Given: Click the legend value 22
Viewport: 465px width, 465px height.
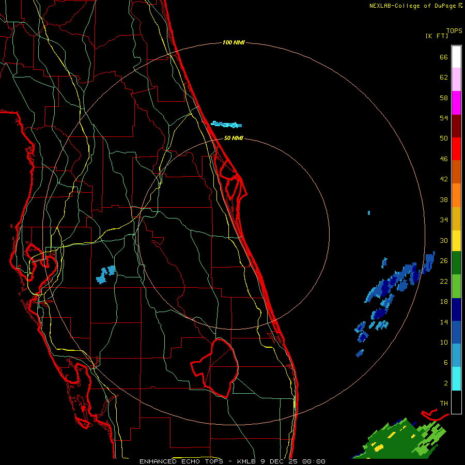Looking at the screenshot, I should (x=444, y=281).
